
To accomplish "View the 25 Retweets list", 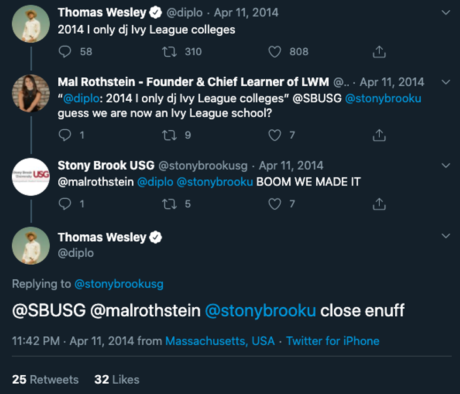I will (46, 379).
